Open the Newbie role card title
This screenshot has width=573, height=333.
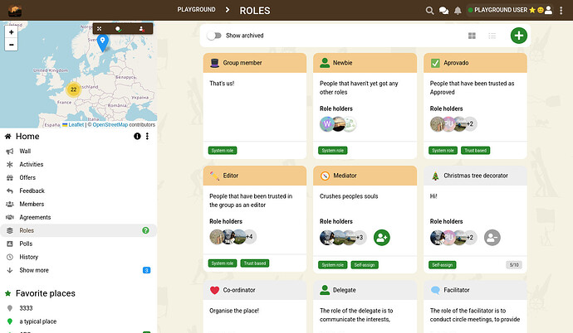(342, 63)
